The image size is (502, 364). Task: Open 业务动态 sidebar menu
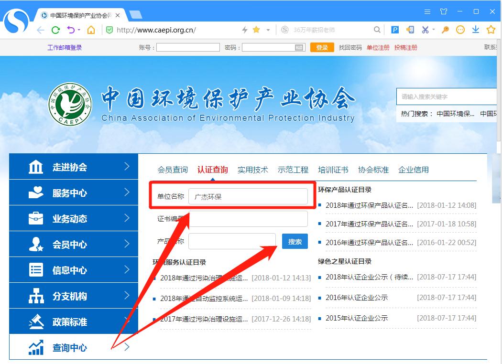pos(74,218)
